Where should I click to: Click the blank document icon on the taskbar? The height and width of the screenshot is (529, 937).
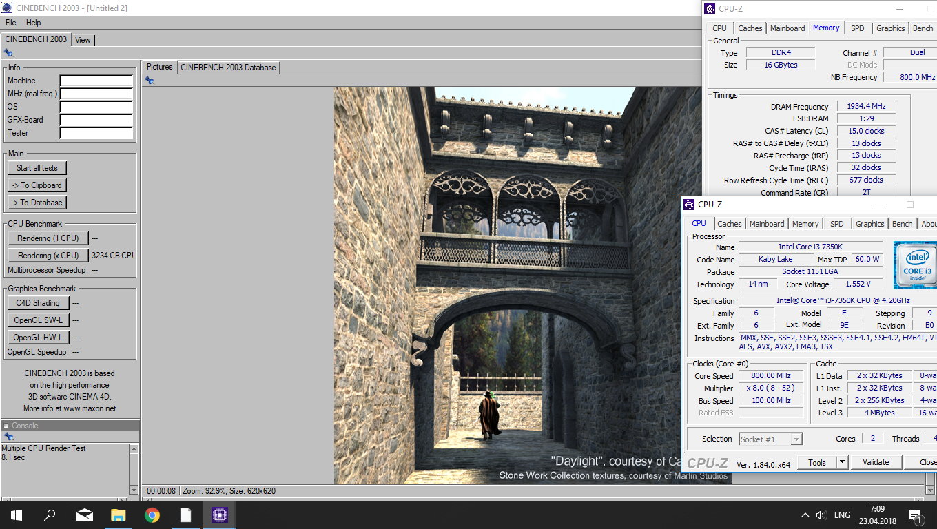[185, 515]
